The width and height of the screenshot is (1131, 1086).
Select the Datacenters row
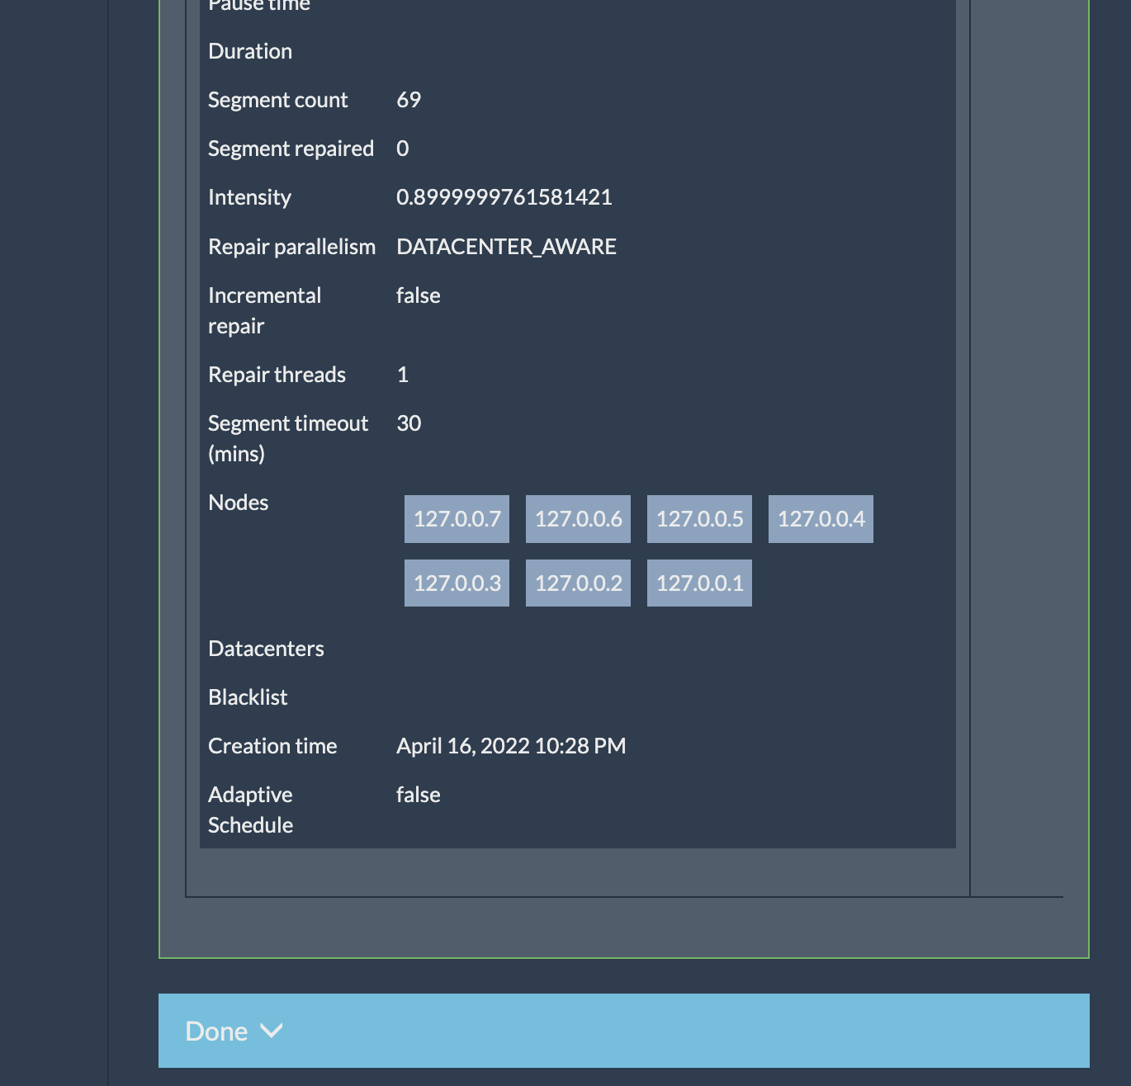(266, 649)
